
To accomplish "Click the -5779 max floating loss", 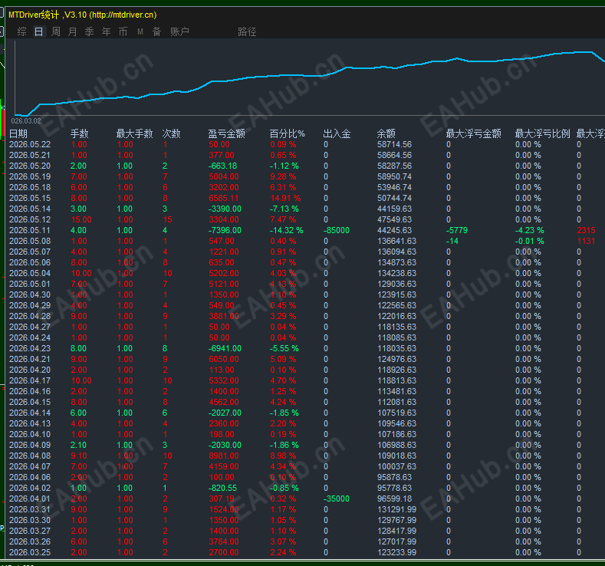I will (457, 230).
